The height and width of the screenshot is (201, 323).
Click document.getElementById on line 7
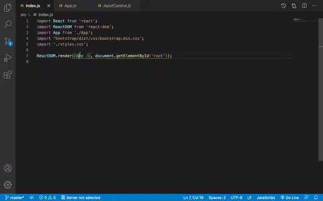tap(122, 56)
